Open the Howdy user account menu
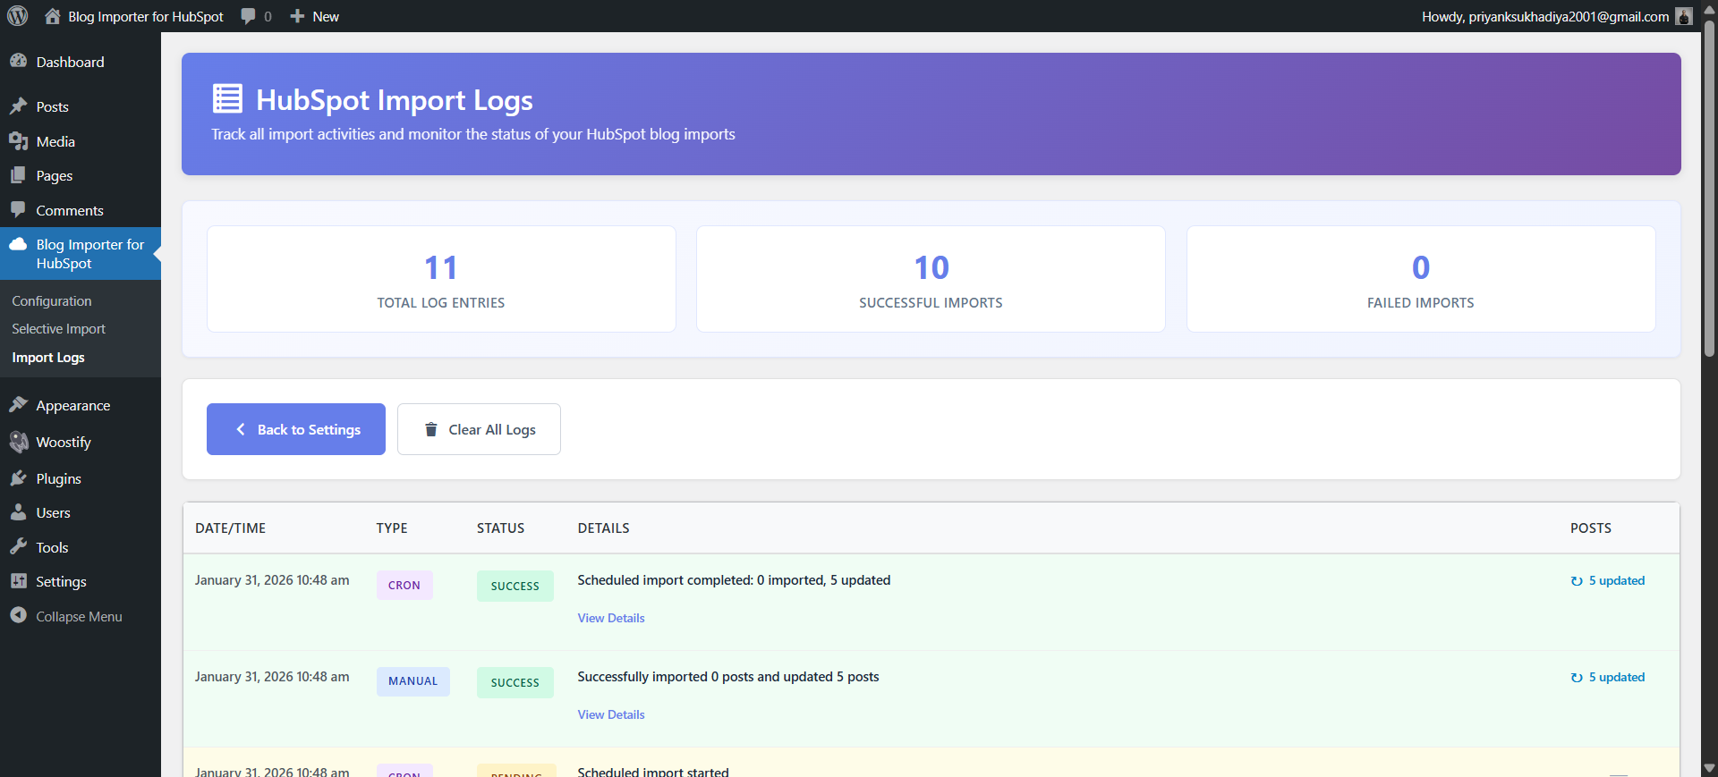1718x777 pixels. click(1544, 16)
